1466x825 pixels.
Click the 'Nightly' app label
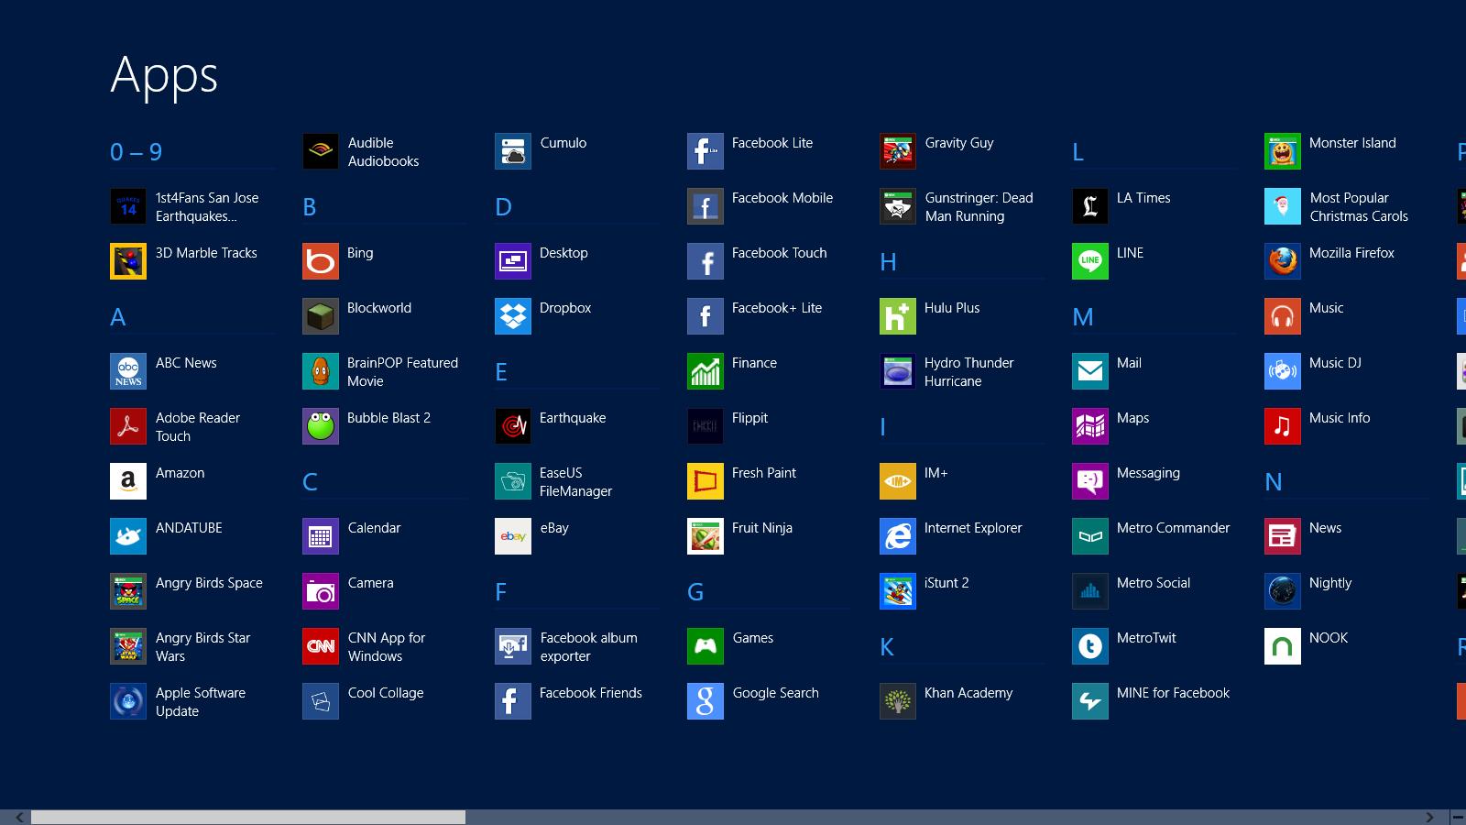tap(1330, 584)
